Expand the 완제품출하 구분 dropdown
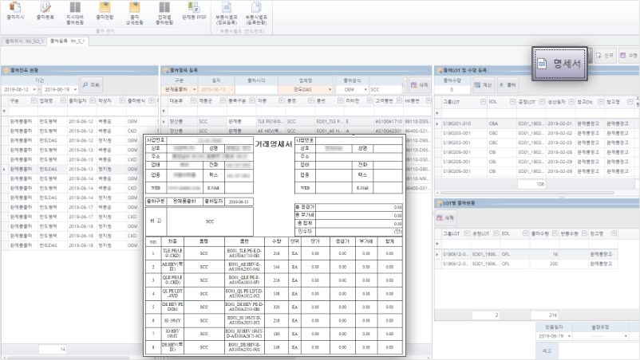640x360 pixels. coord(194,89)
